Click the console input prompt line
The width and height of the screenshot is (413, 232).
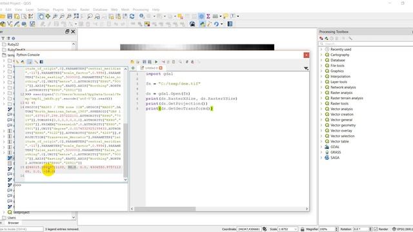tap(71, 186)
